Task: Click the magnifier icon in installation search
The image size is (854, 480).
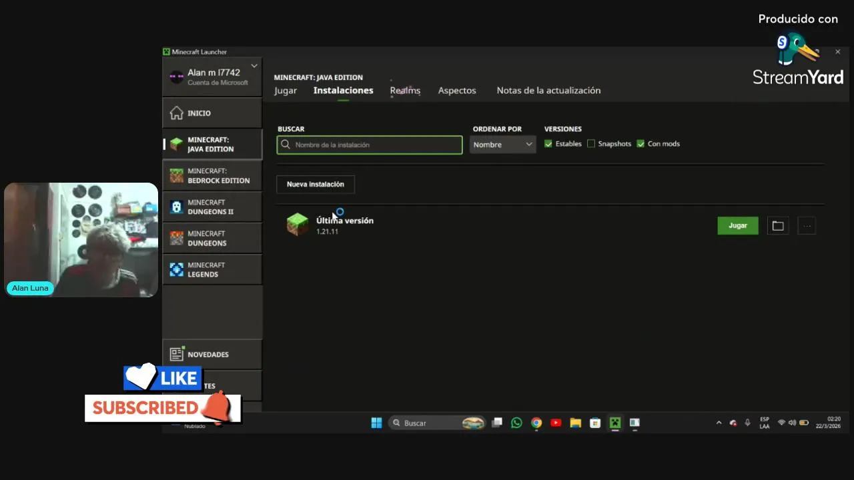Action: (286, 145)
